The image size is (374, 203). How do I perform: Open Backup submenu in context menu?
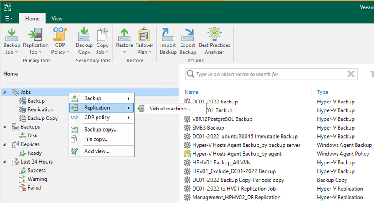102,98
